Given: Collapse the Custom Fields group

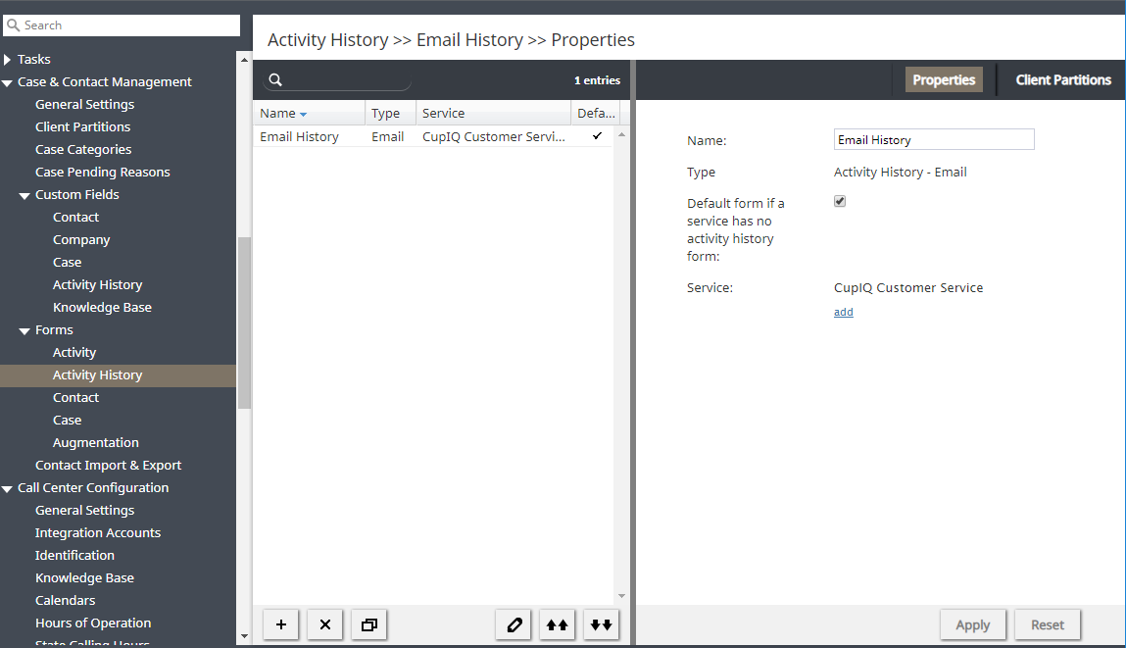Looking at the screenshot, I should (24, 195).
